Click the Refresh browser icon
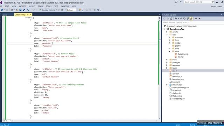This screenshot has width=224, height=126. coord(62,10)
